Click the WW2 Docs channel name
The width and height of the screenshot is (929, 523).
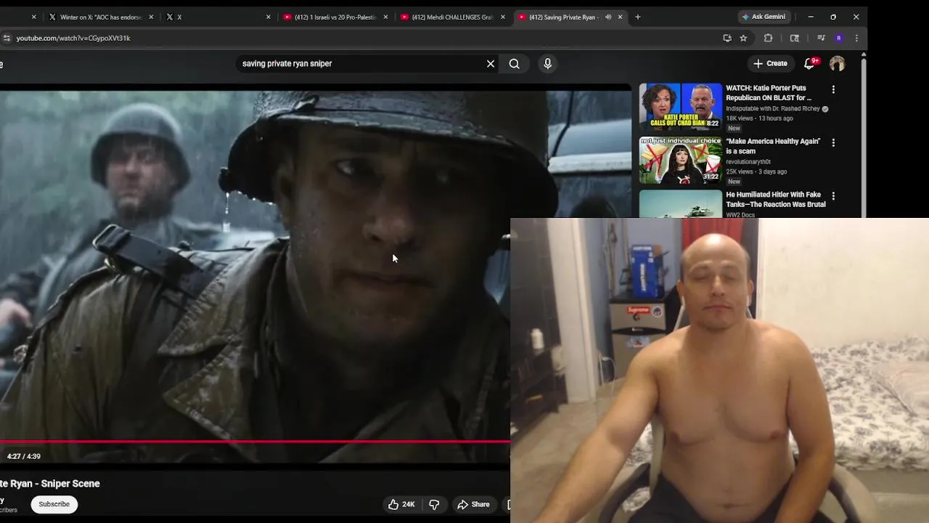[x=740, y=215]
